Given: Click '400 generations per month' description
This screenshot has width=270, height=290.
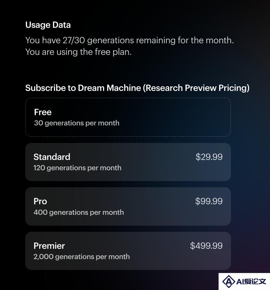Looking at the screenshot, I should [x=79, y=212].
